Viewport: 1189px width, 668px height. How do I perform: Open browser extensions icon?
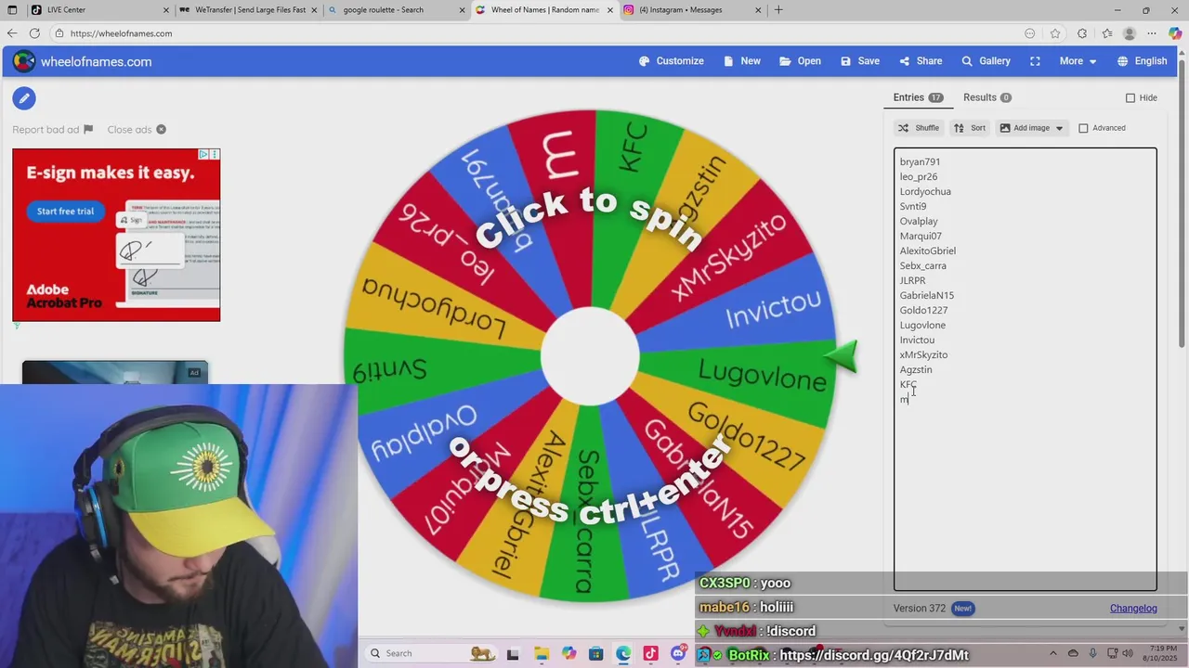[1082, 33]
